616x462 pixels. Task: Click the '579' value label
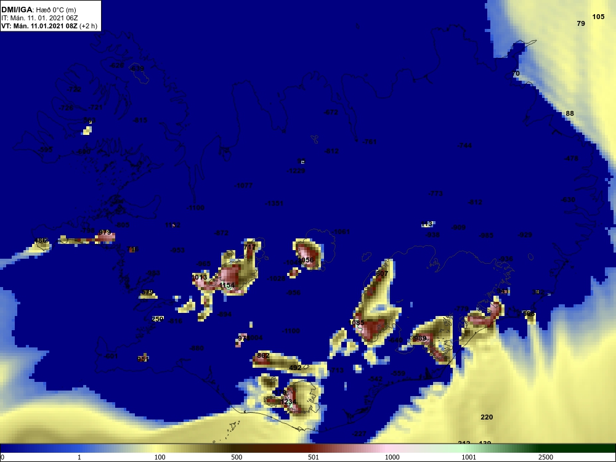(x=147, y=292)
